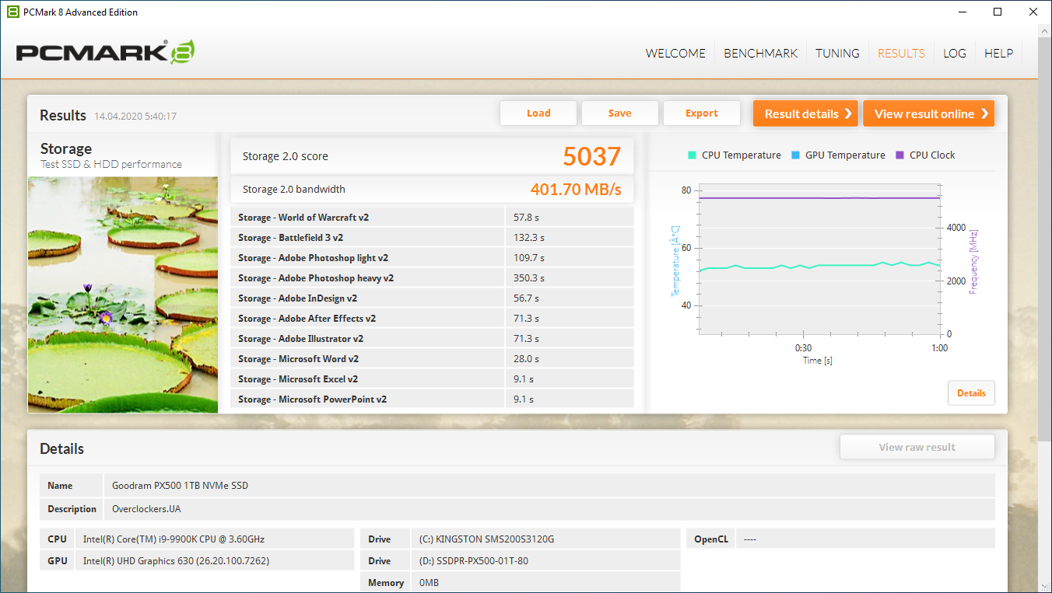Click View raw result button

click(917, 447)
